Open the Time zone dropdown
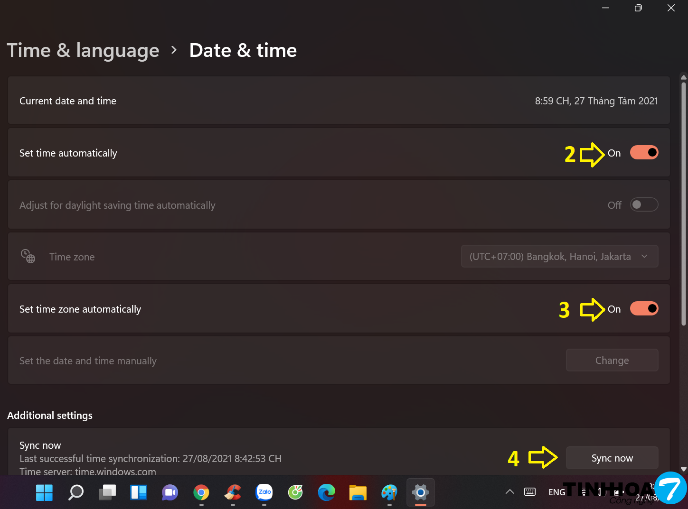The width and height of the screenshot is (688, 509). [x=559, y=257]
